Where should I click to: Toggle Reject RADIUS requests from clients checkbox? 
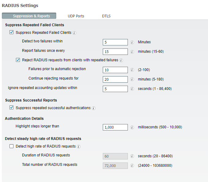18,60
